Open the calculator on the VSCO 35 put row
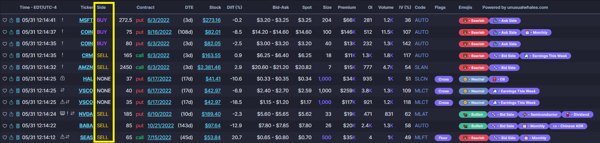 (18, 102)
